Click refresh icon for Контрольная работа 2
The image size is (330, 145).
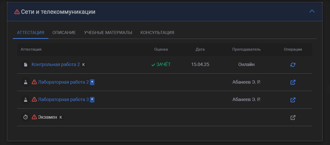click(293, 65)
